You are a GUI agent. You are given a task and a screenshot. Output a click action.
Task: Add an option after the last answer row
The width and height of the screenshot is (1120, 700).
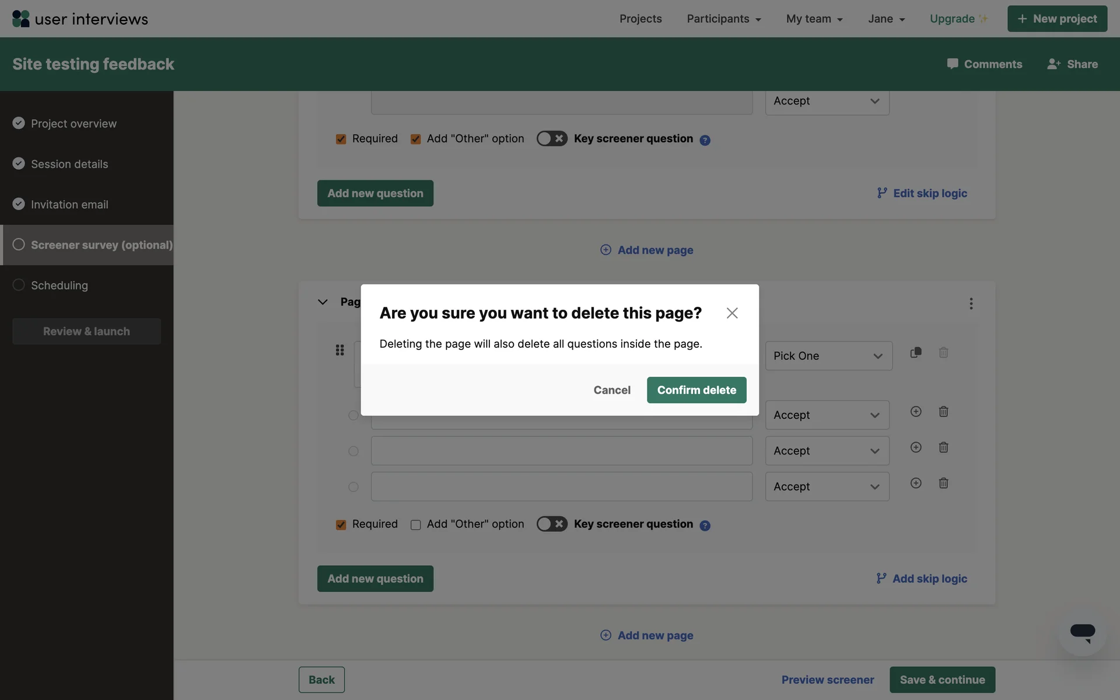click(x=916, y=483)
